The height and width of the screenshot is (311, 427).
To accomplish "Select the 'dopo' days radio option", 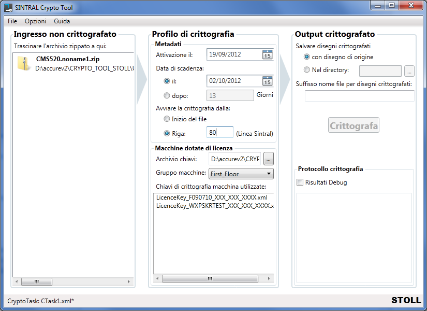I will [x=167, y=95].
